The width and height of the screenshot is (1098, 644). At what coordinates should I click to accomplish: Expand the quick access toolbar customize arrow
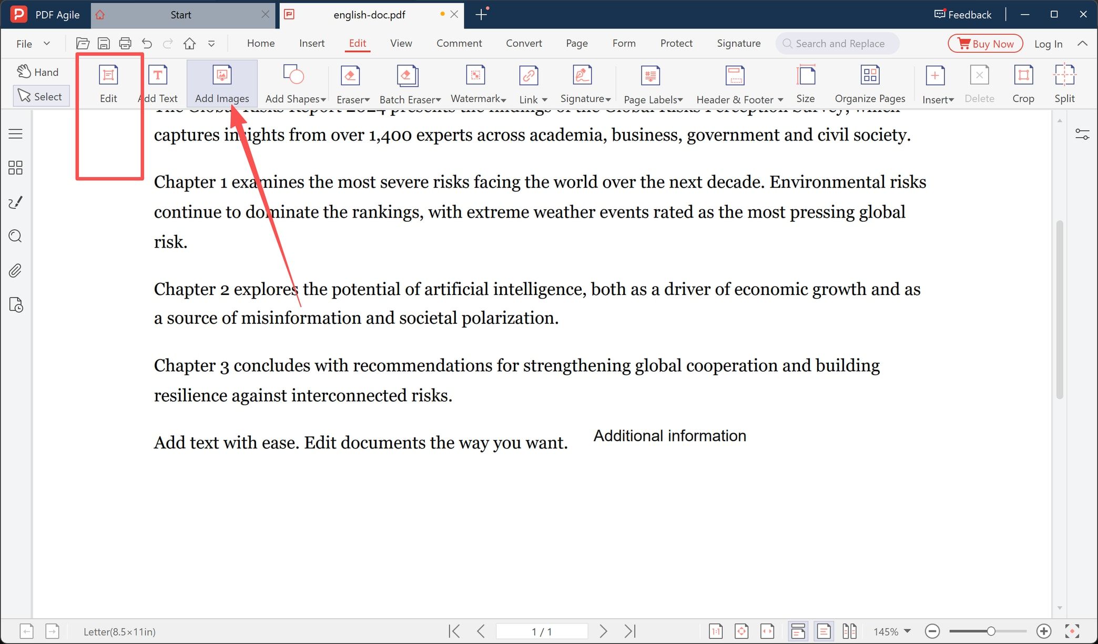[x=211, y=44]
